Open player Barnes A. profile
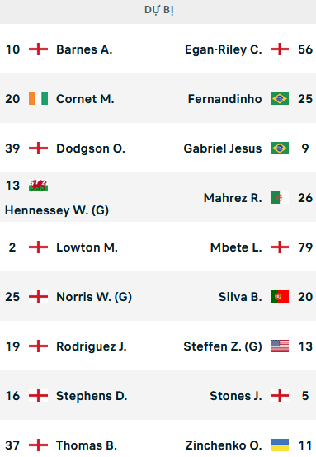Viewport: 316px width, 457px height. pos(84,49)
